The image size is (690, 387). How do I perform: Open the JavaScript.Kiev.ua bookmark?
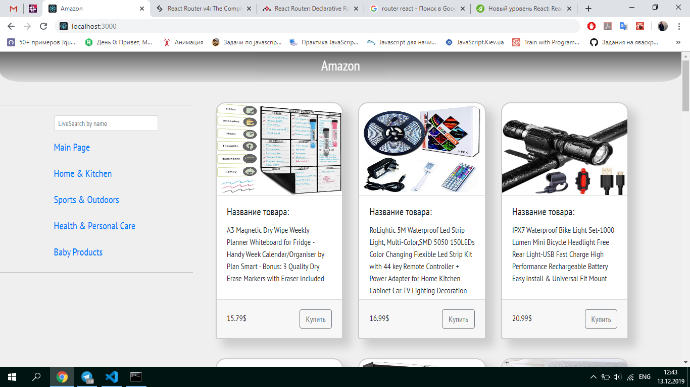[475, 42]
